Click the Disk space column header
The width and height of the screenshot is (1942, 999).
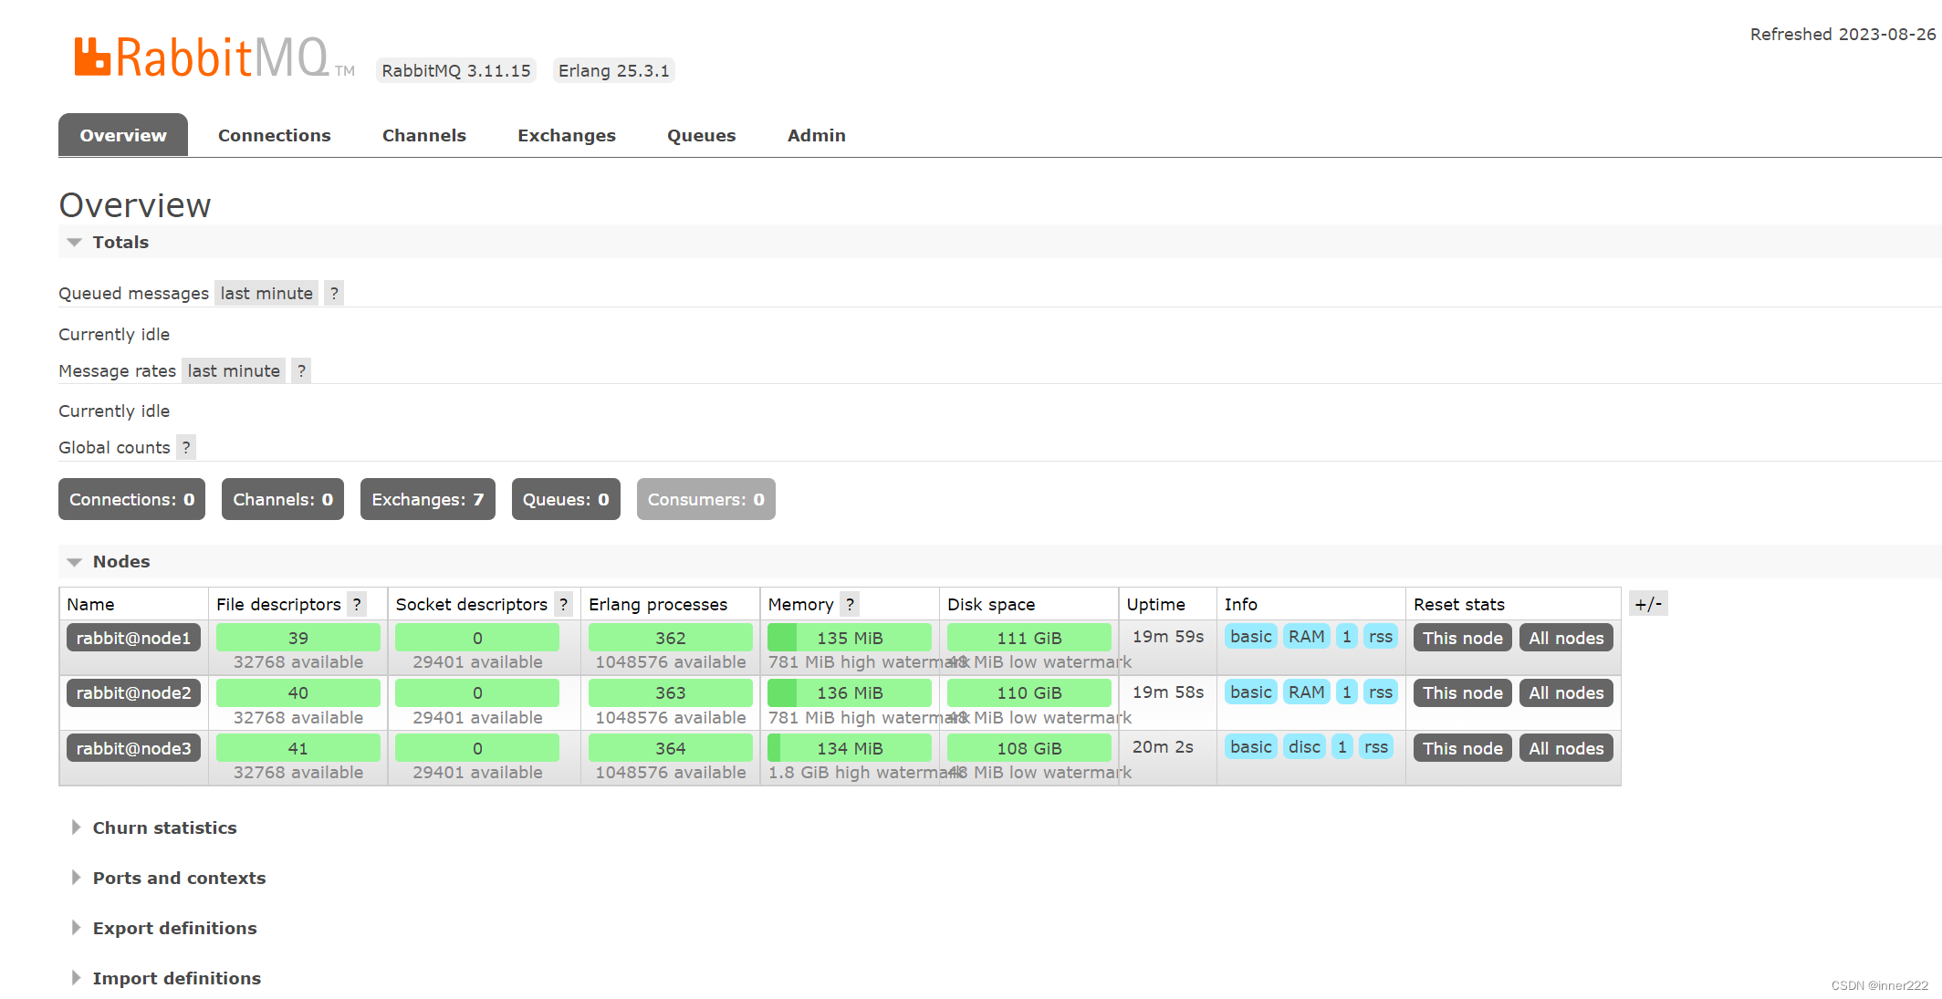[x=991, y=604]
